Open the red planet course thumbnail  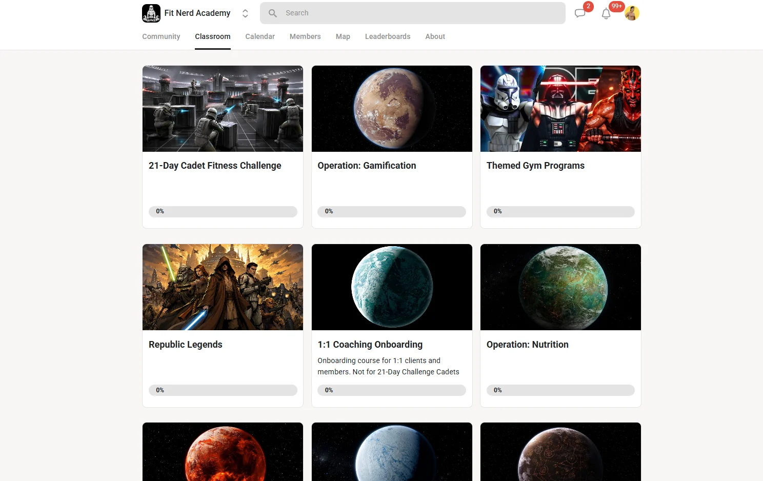223,452
